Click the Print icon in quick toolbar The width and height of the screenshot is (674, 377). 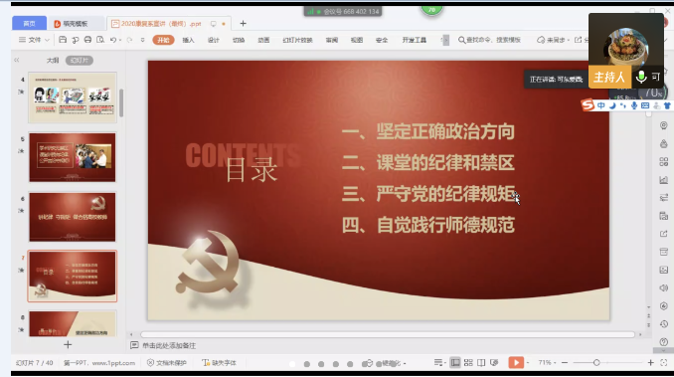coord(87,40)
